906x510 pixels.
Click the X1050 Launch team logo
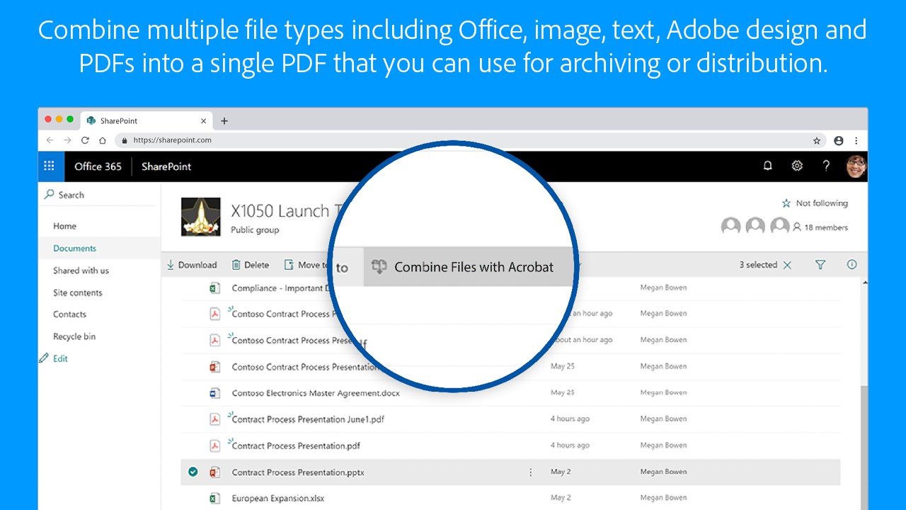201,217
